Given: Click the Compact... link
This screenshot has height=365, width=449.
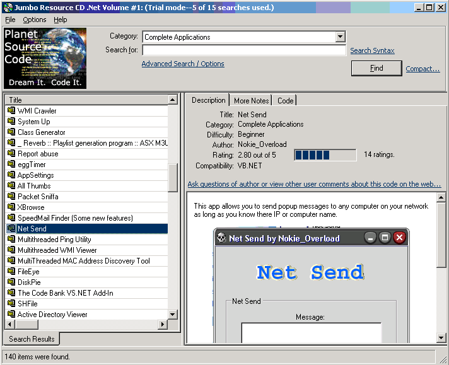Looking at the screenshot, I should [423, 69].
